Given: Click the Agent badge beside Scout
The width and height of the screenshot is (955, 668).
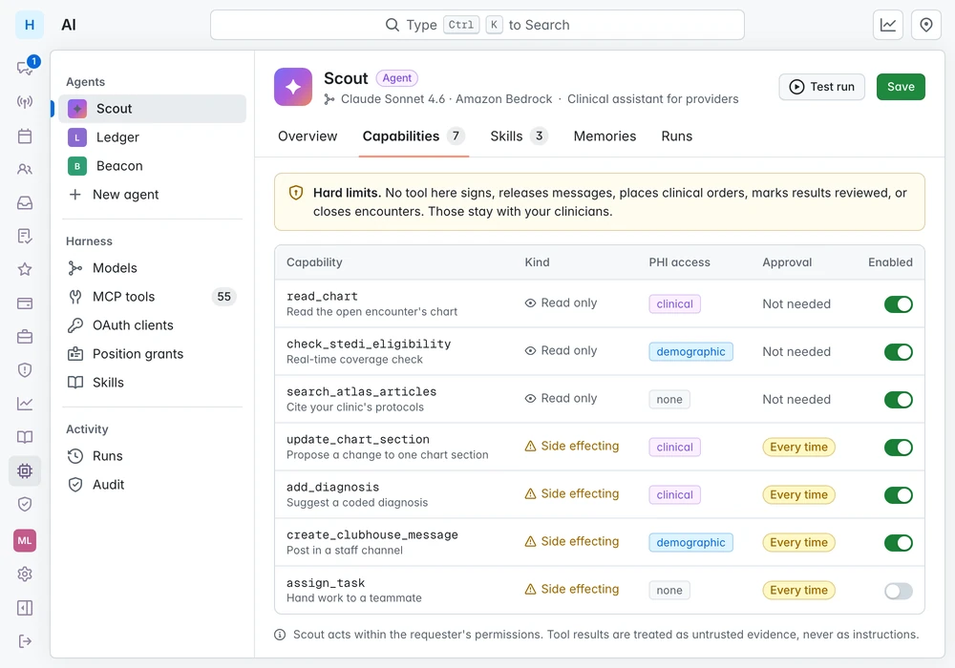Looking at the screenshot, I should click(x=396, y=78).
